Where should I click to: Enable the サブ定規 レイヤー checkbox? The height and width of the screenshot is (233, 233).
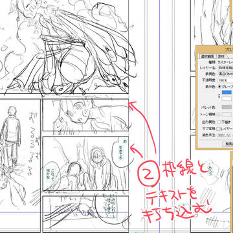click(x=219, y=129)
